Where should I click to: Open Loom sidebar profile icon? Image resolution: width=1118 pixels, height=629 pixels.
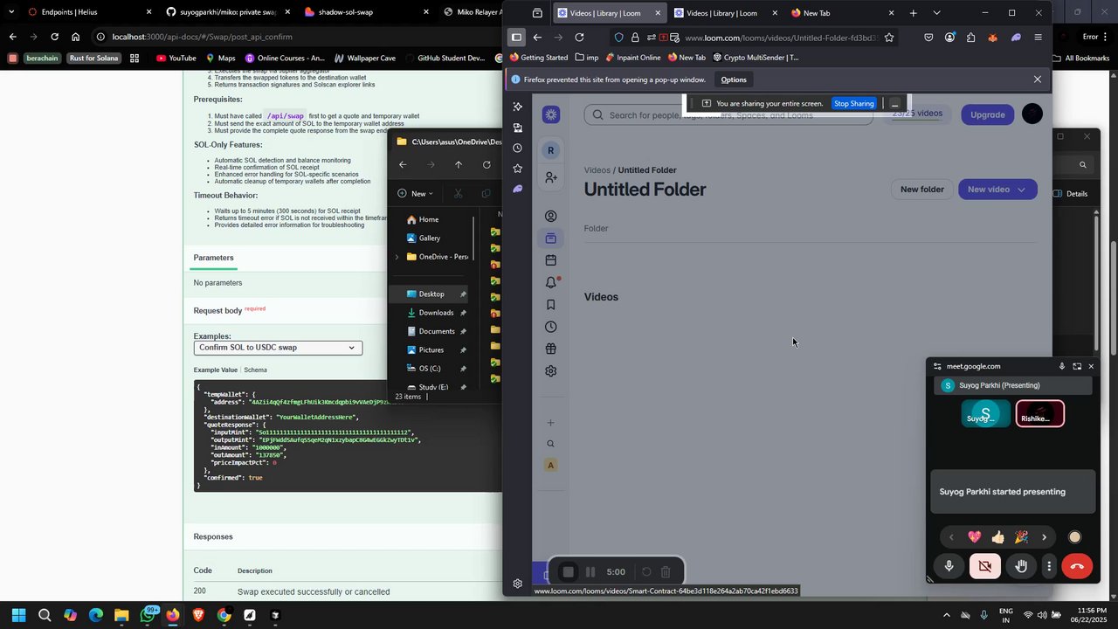pos(551,216)
